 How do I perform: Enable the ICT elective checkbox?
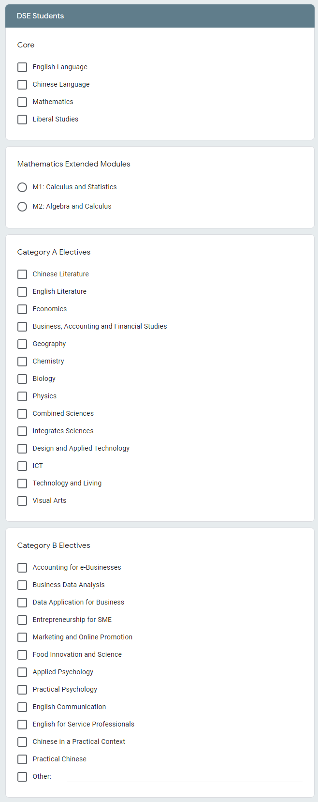click(22, 466)
